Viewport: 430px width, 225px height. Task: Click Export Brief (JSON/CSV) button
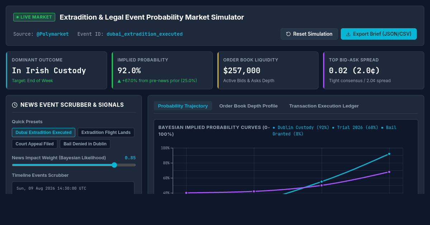pos(379,34)
